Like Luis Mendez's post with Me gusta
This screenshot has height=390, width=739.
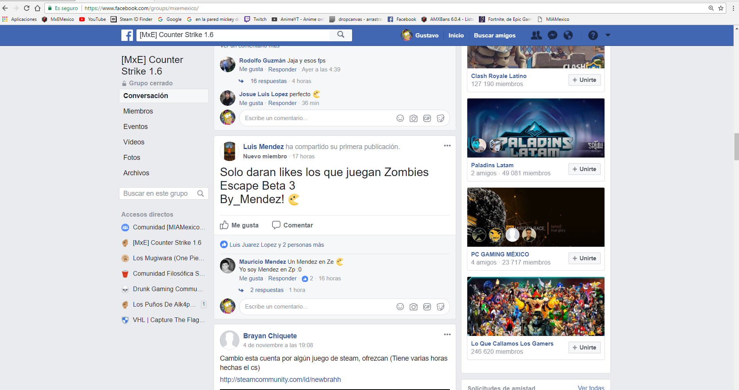(x=239, y=225)
